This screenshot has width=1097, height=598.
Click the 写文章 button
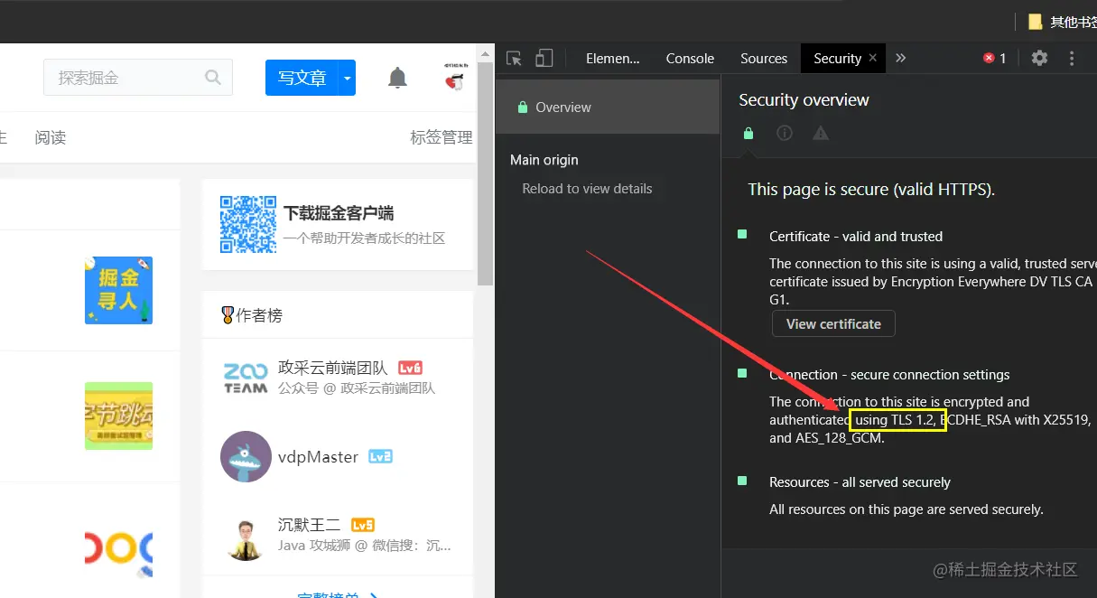coord(302,78)
